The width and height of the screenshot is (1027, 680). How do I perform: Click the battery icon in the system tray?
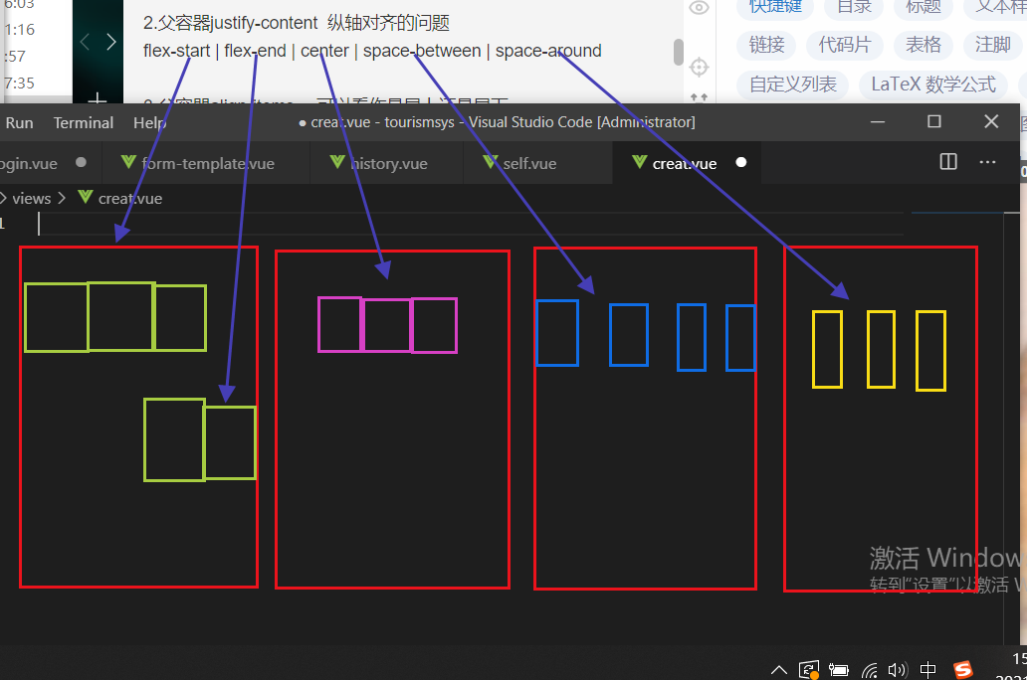click(838, 669)
